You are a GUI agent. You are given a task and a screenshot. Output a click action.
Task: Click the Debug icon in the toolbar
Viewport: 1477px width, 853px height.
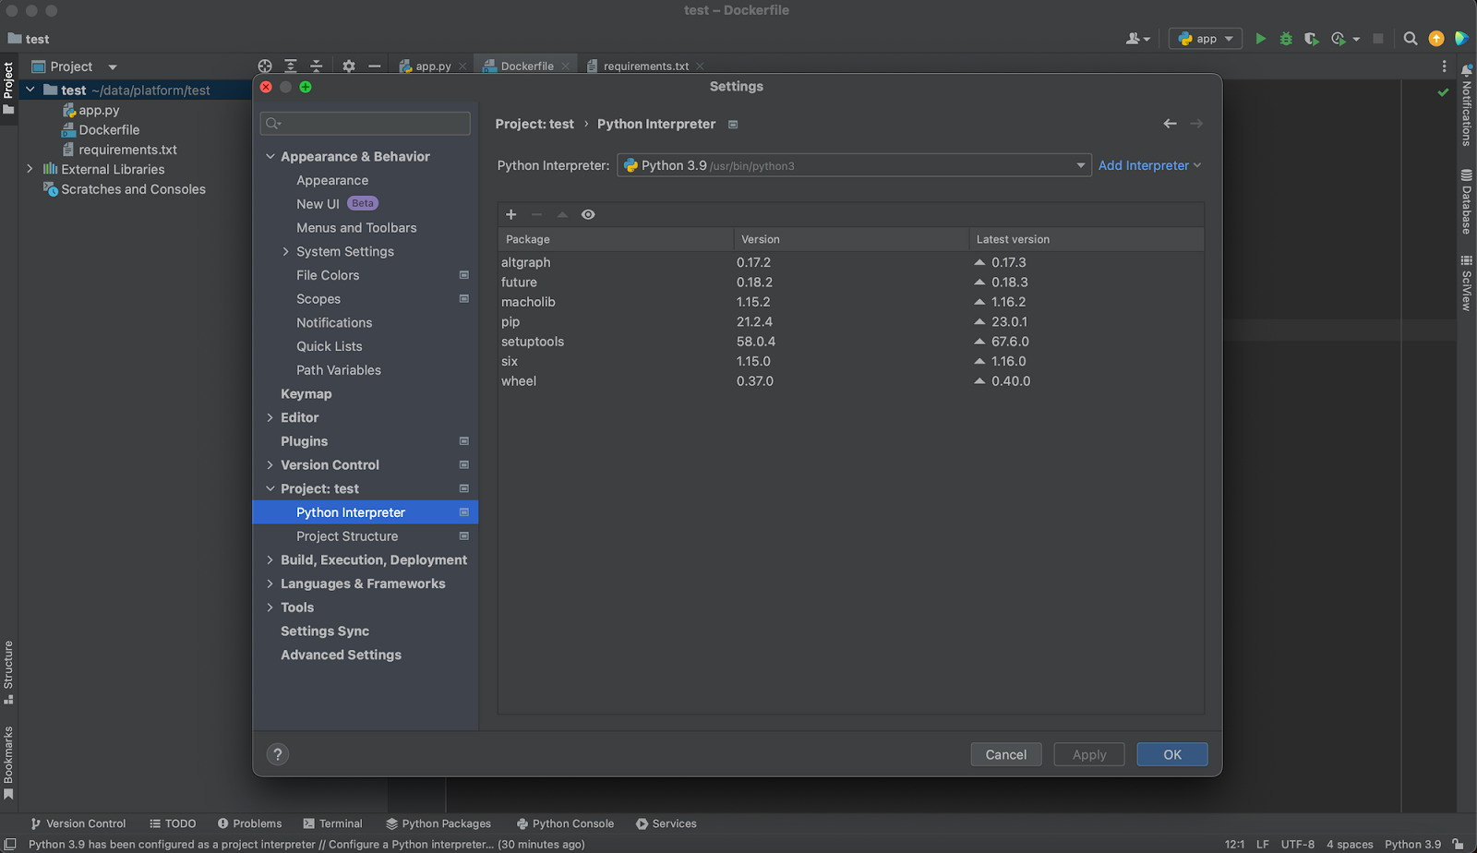tap(1285, 38)
